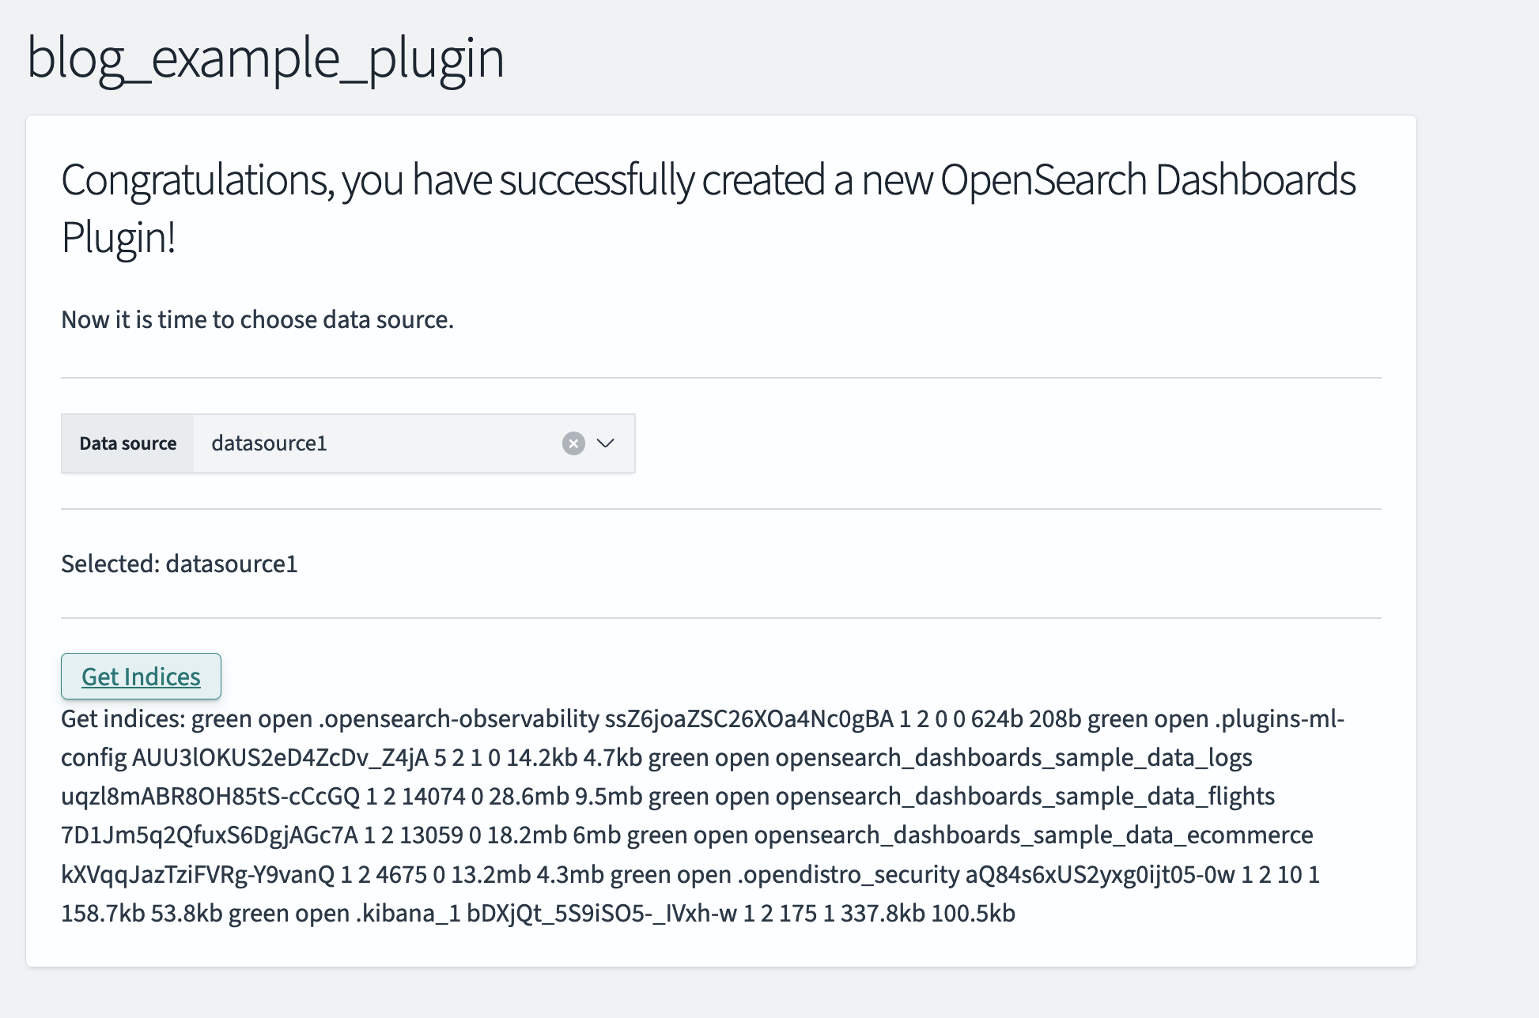Viewport: 1539px width, 1018px height.
Task: Click the Get Indices button
Action: pyautogui.click(x=141, y=677)
